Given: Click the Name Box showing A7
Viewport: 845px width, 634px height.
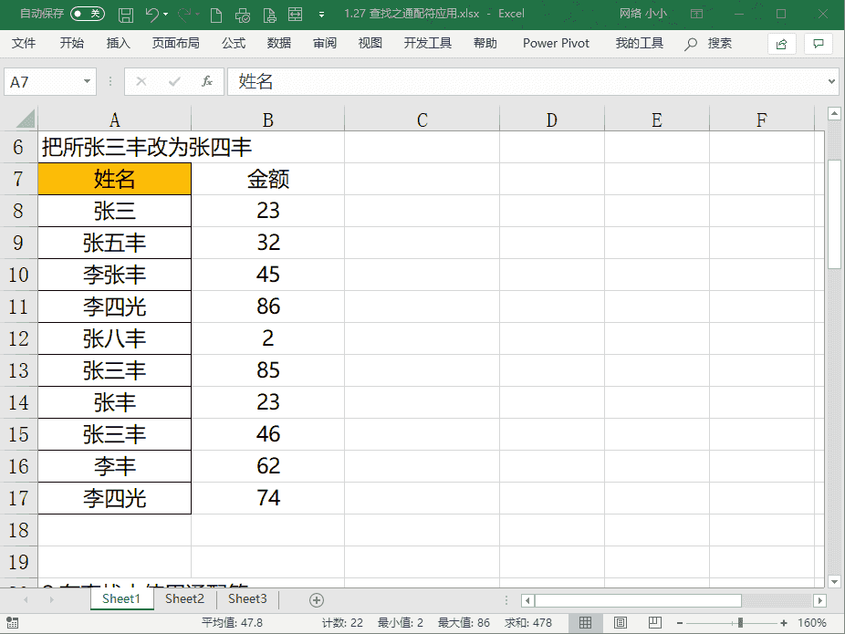Looking at the screenshot, I should (x=43, y=82).
